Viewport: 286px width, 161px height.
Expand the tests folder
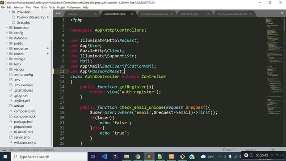(7, 64)
